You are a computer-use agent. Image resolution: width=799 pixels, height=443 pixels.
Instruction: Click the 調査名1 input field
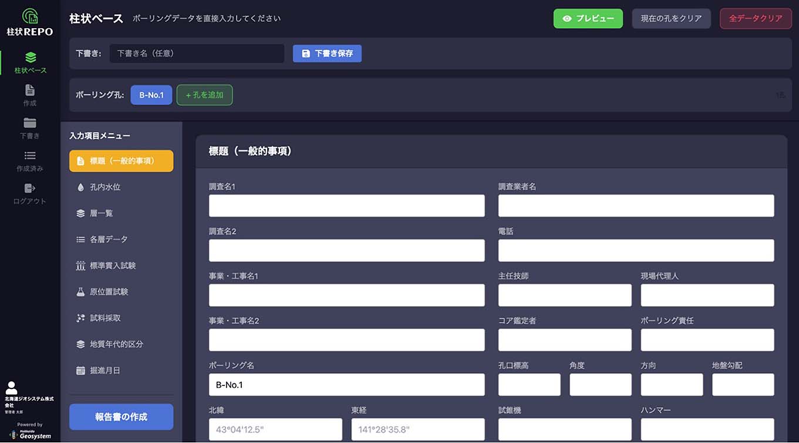(x=346, y=206)
